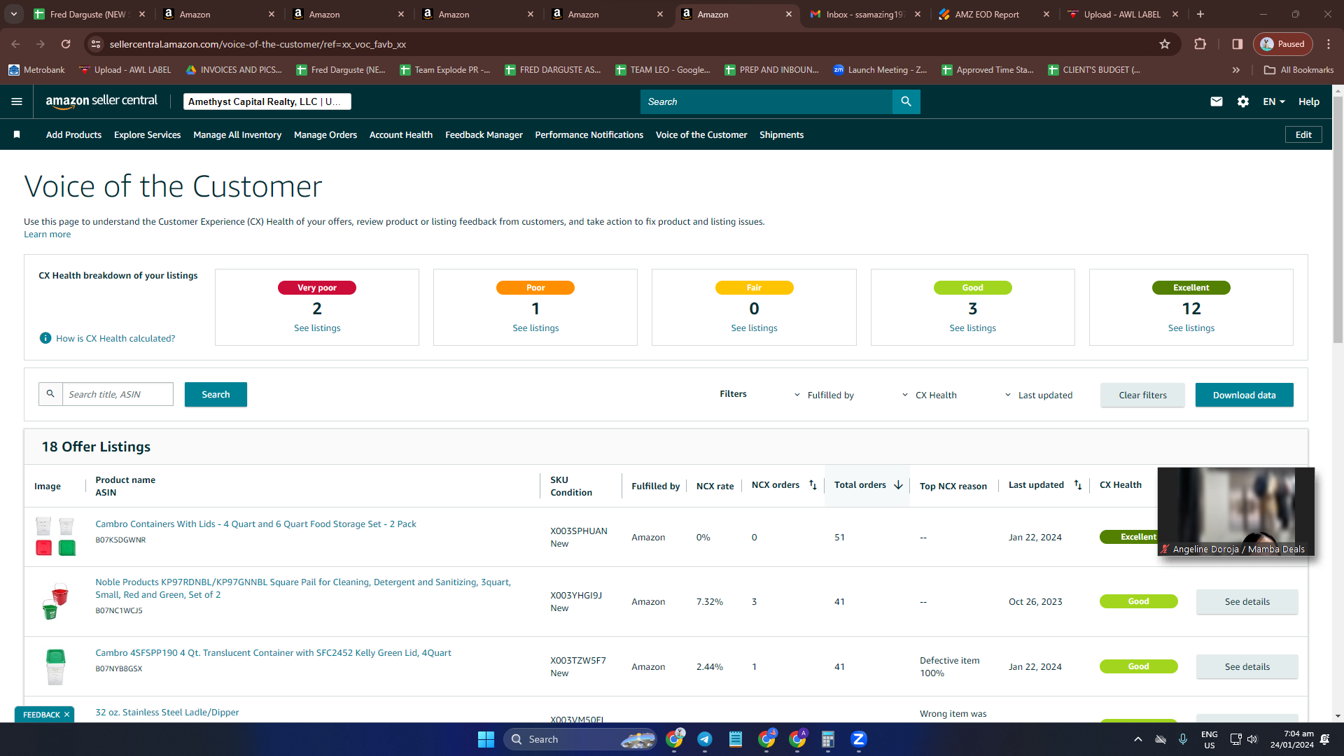
Task: Open Calculator from the taskbar
Action: 828,739
